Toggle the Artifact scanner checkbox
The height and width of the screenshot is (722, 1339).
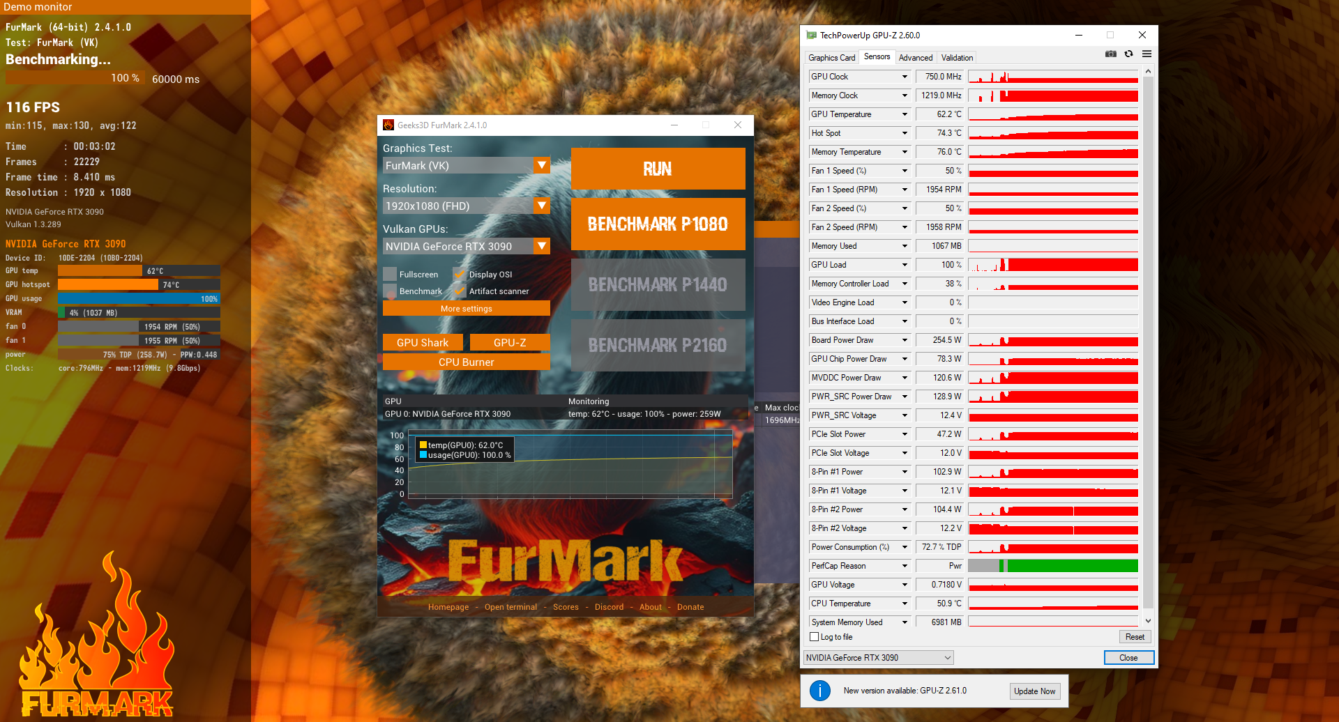[x=460, y=291]
